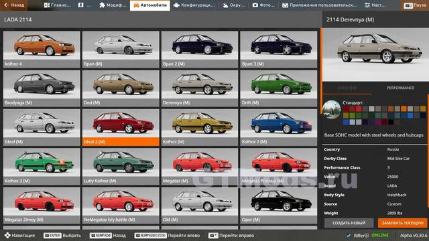Choose the Brodyaga (M) grey car
Screen dimensions: 429x241
(42, 88)
